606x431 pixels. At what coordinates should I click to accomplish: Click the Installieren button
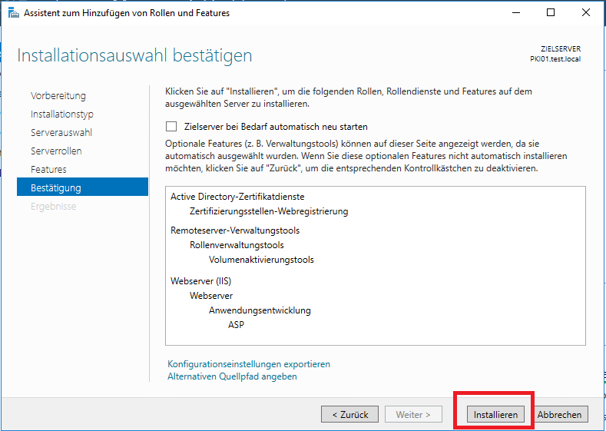496,414
